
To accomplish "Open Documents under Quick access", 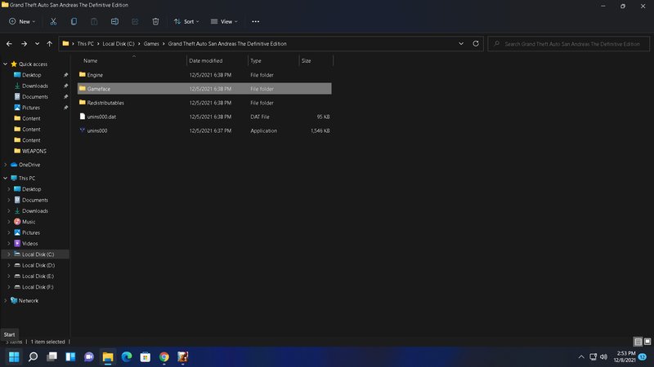I will (x=34, y=96).
